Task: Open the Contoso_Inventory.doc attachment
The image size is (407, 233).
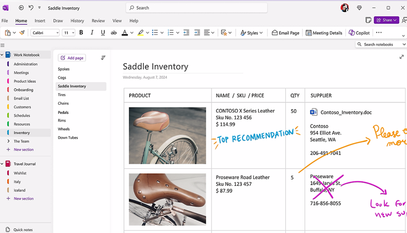Action: (x=341, y=112)
